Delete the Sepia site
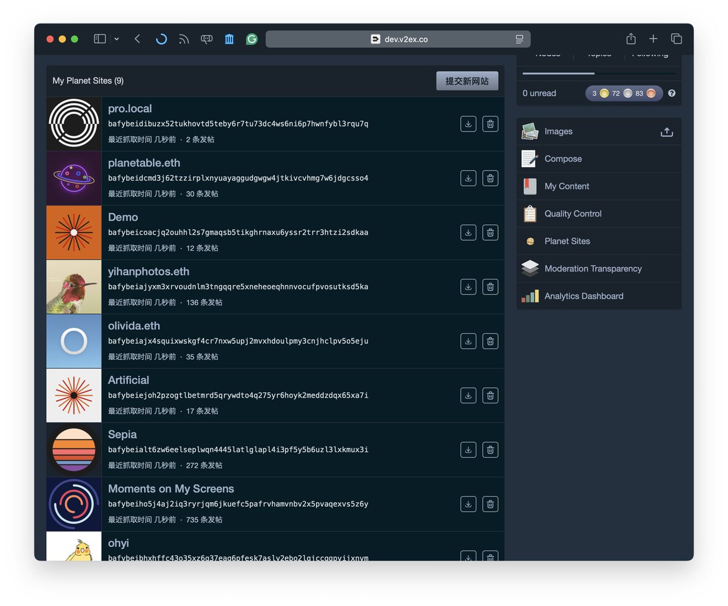 pos(490,450)
